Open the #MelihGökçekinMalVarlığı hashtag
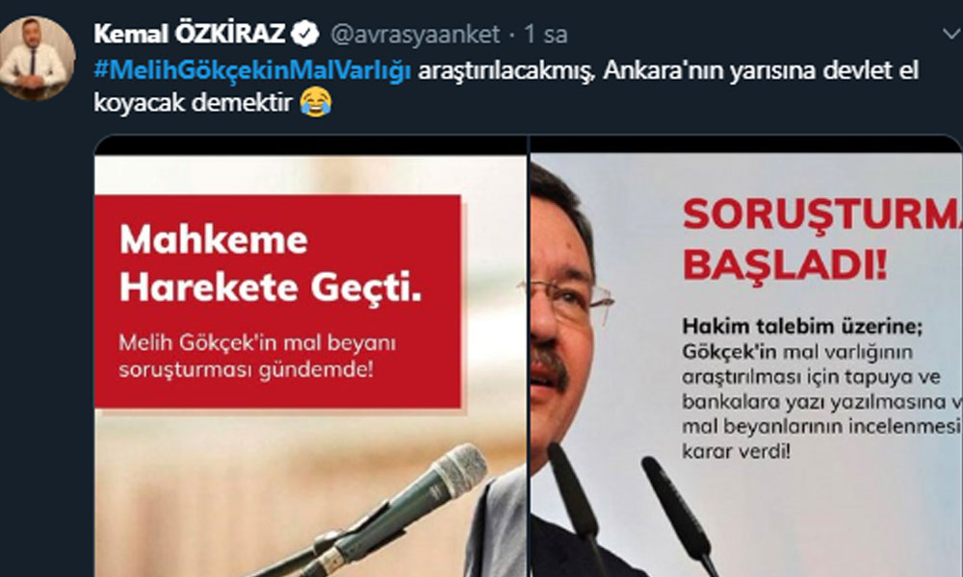The image size is (963, 577). click(251, 70)
